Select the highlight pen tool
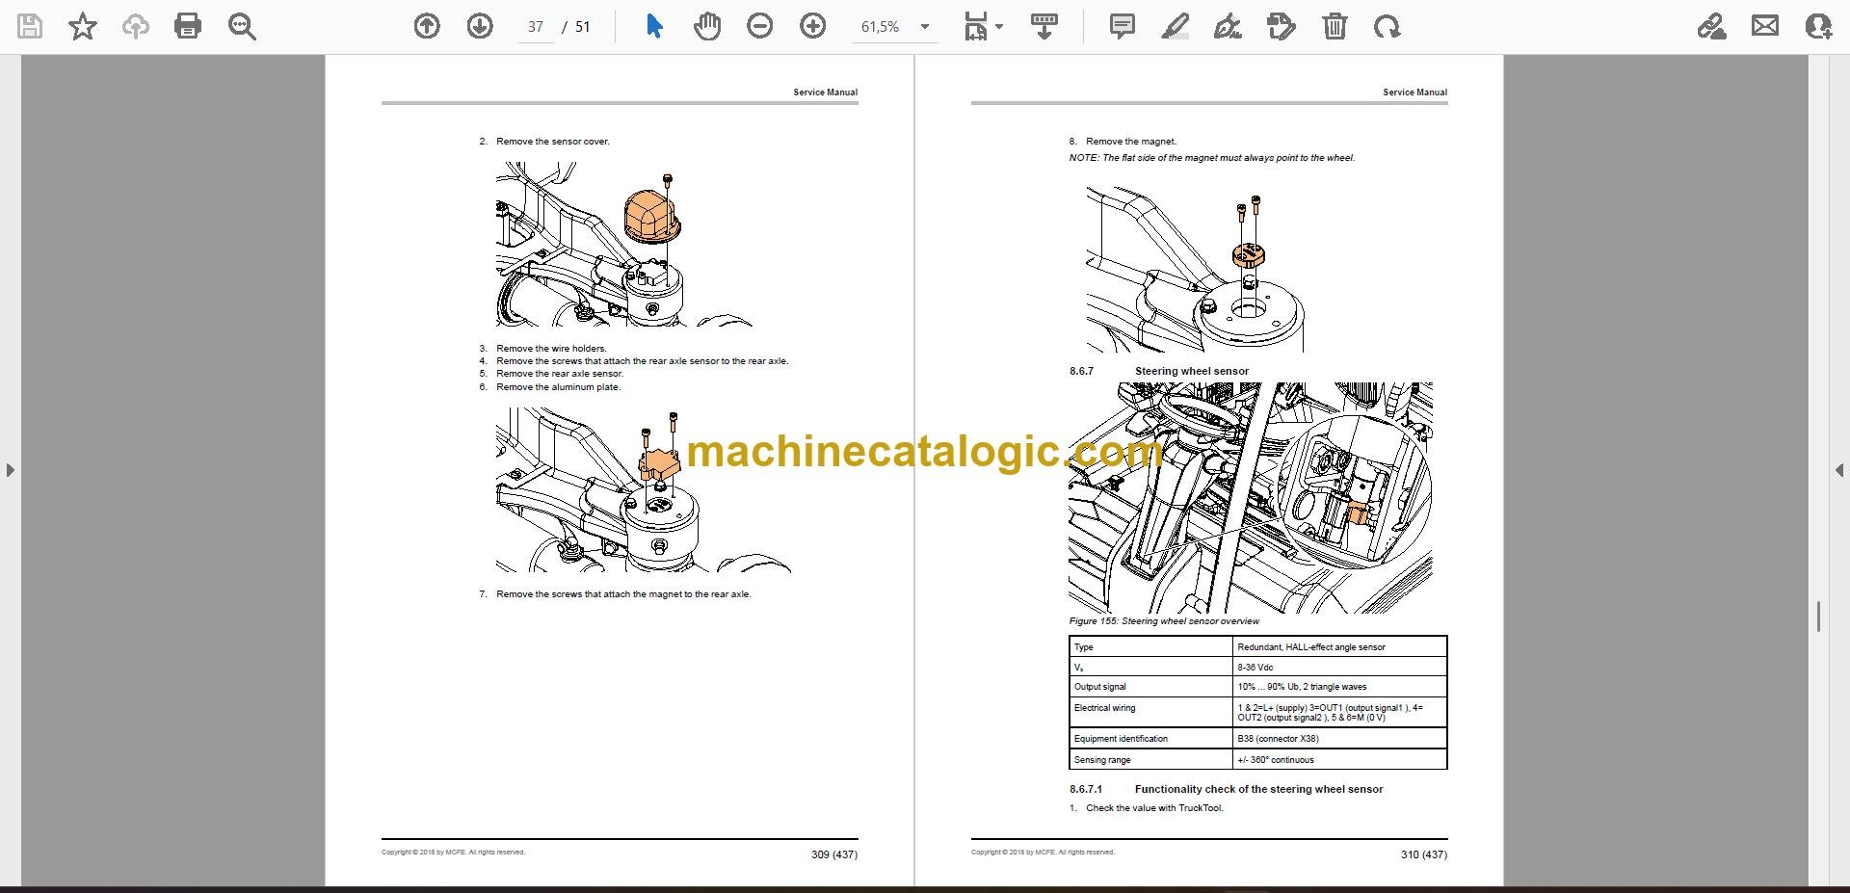 (x=1176, y=27)
